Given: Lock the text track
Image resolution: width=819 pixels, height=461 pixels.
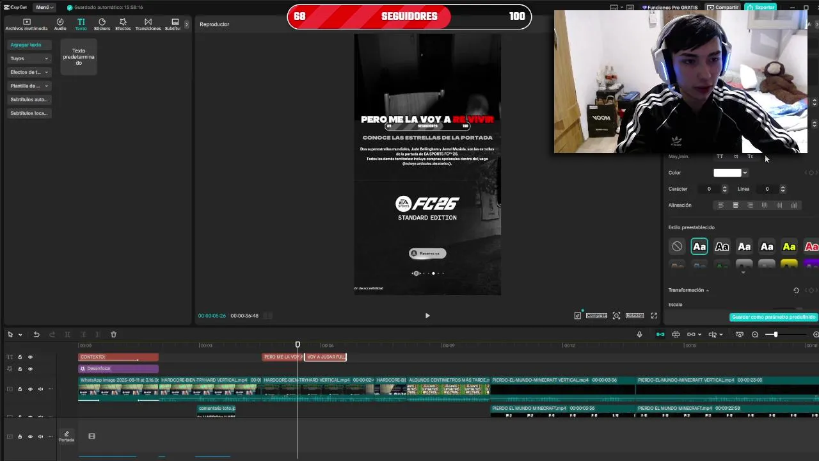Looking at the screenshot, I should coord(20,357).
